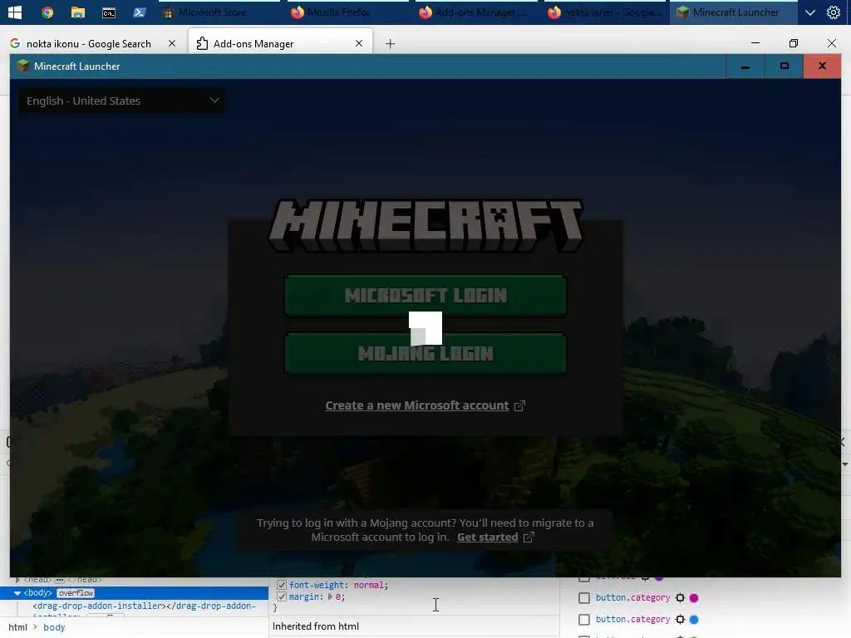Click the overflow badge on body node
Image resolution: width=851 pixels, height=638 pixels.
(76, 593)
